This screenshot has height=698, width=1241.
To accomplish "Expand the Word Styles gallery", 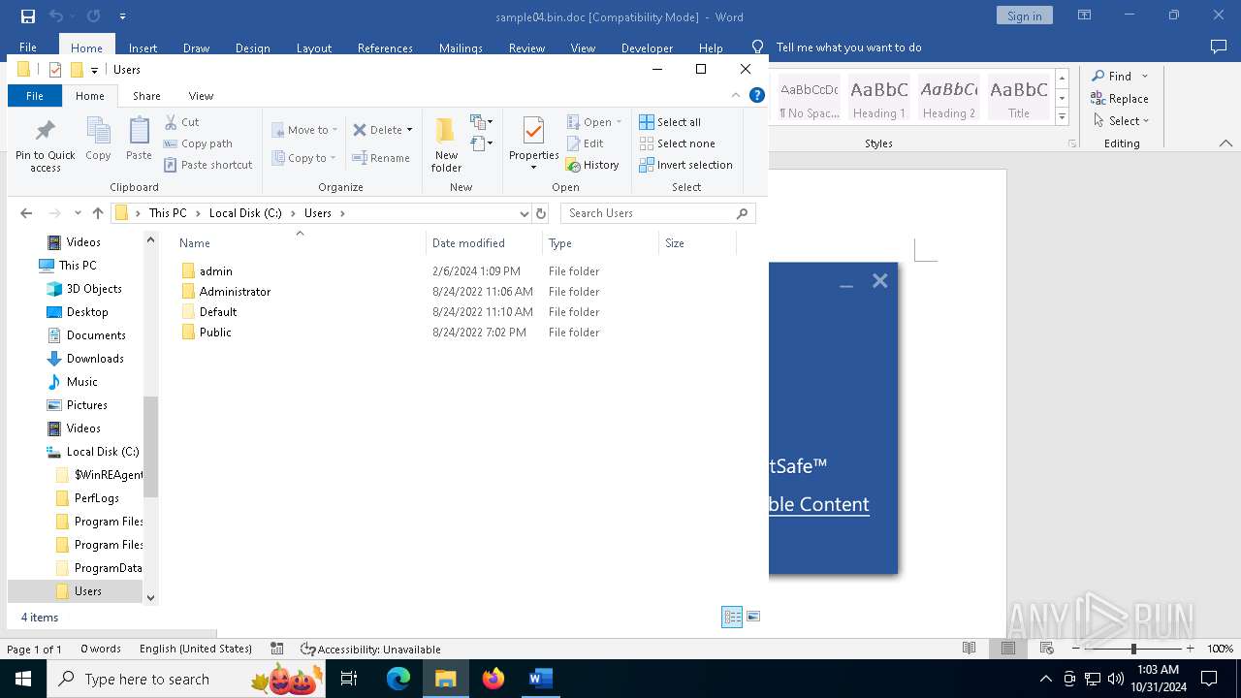I will point(1062,117).
